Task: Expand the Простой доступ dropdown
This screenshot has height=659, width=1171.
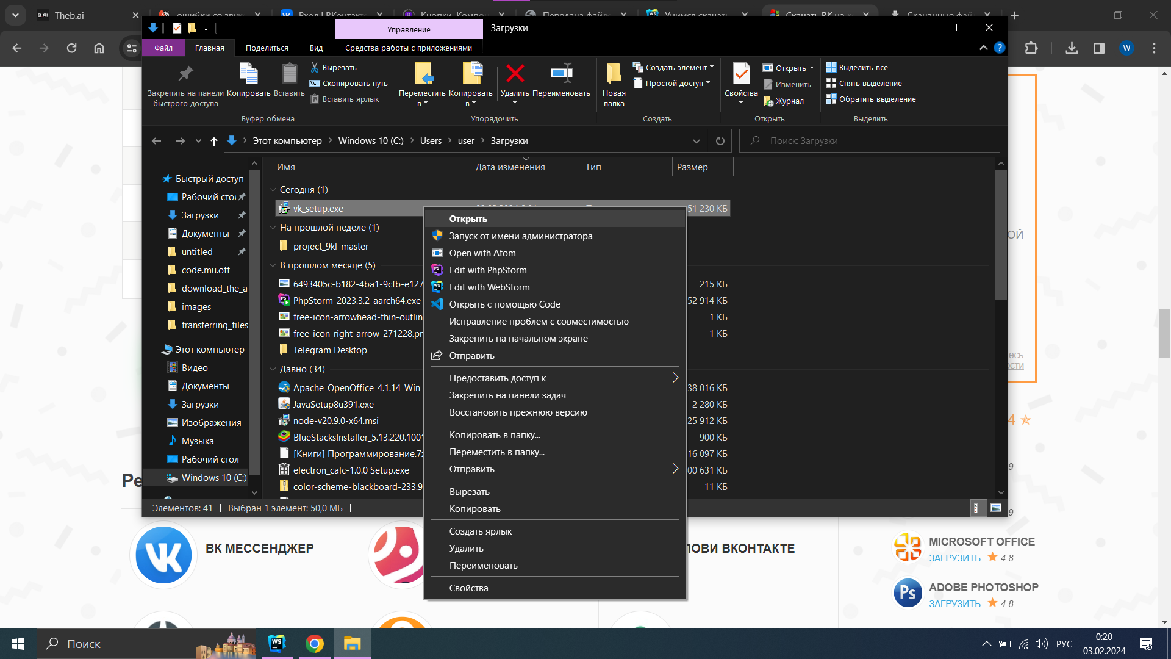Action: [708, 83]
